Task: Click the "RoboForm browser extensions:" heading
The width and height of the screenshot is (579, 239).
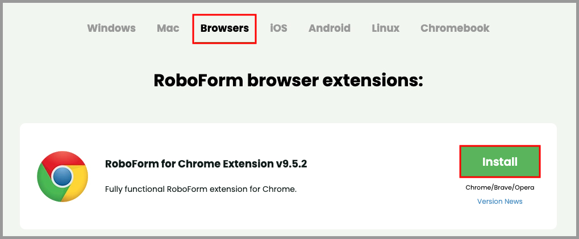Action: pos(289,80)
